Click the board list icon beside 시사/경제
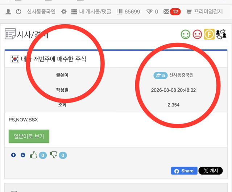 tap(10, 34)
